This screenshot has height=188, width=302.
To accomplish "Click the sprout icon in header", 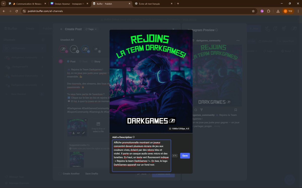I will click(x=268, y=29).
